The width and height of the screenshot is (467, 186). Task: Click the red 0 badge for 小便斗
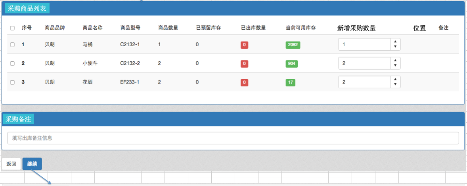click(x=244, y=64)
